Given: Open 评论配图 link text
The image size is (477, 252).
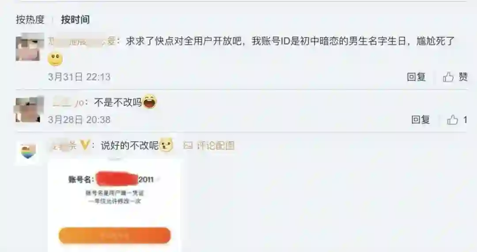Looking at the screenshot, I should pos(216,146).
